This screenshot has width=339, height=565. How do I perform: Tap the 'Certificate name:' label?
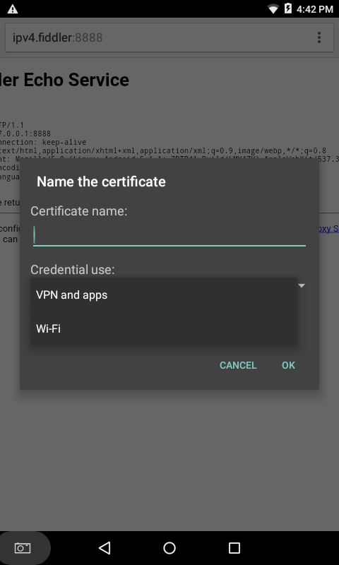pyautogui.click(x=79, y=211)
